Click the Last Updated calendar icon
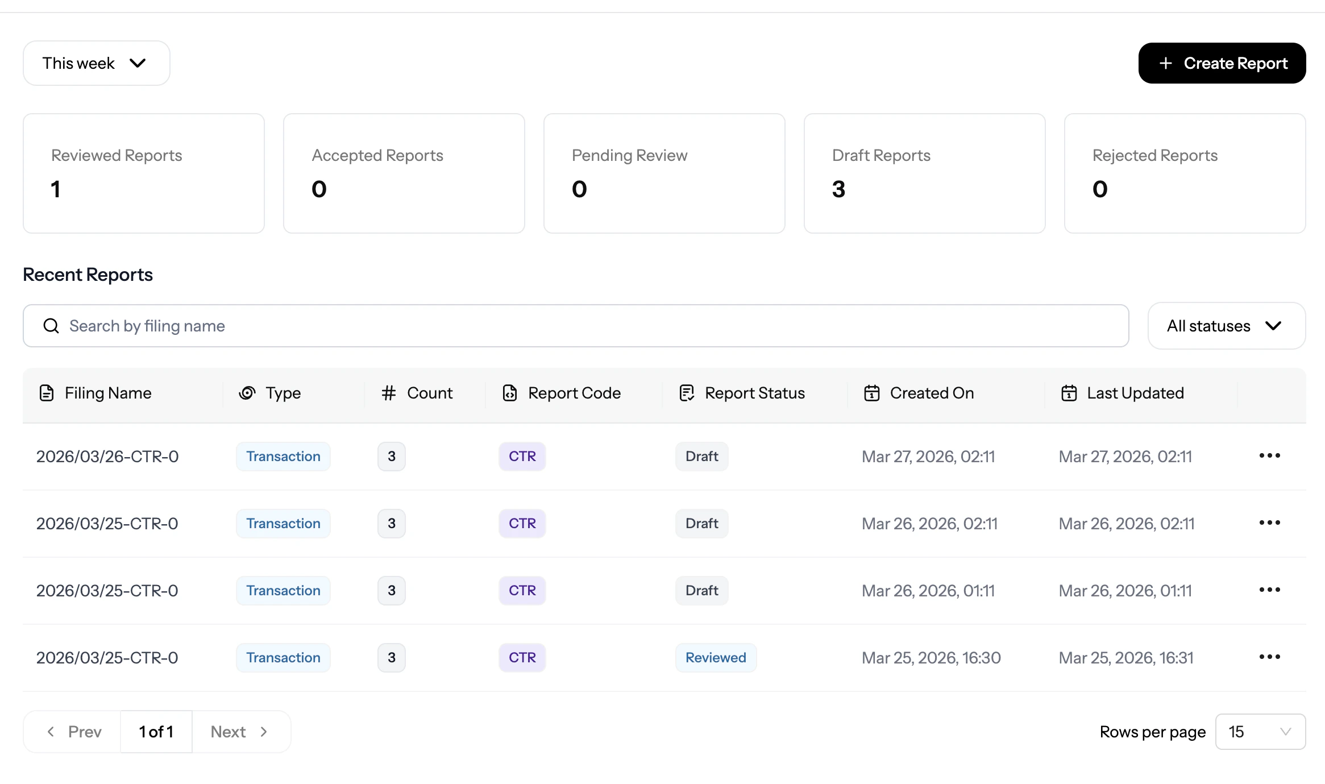This screenshot has width=1325, height=784. (x=1069, y=393)
